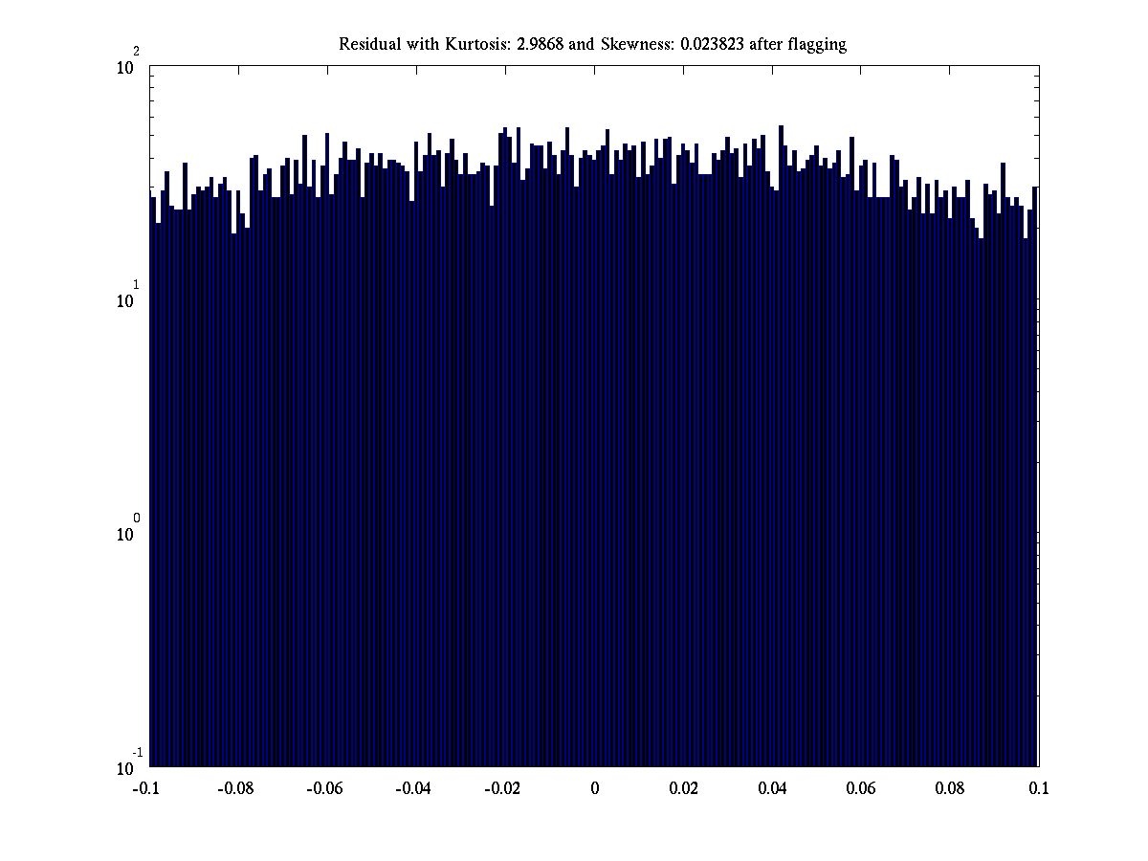Click the -0.1 x-axis tick label
The image size is (1148, 861).
point(146,789)
